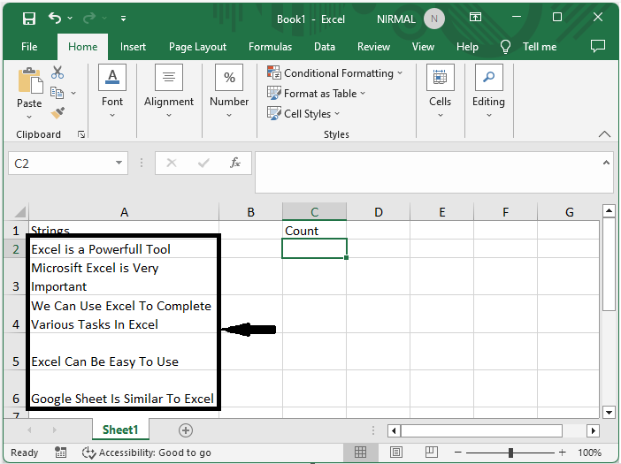
Task: Expand the Copy dropdown arrow
Action: (73, 94)
